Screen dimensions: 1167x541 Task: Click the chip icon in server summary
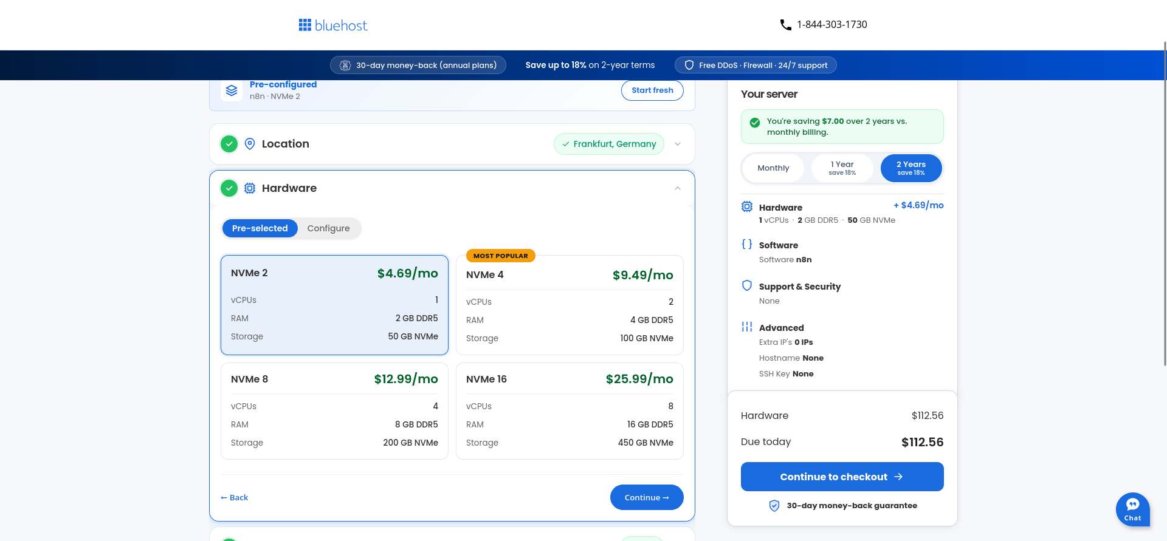pos(747,206)
